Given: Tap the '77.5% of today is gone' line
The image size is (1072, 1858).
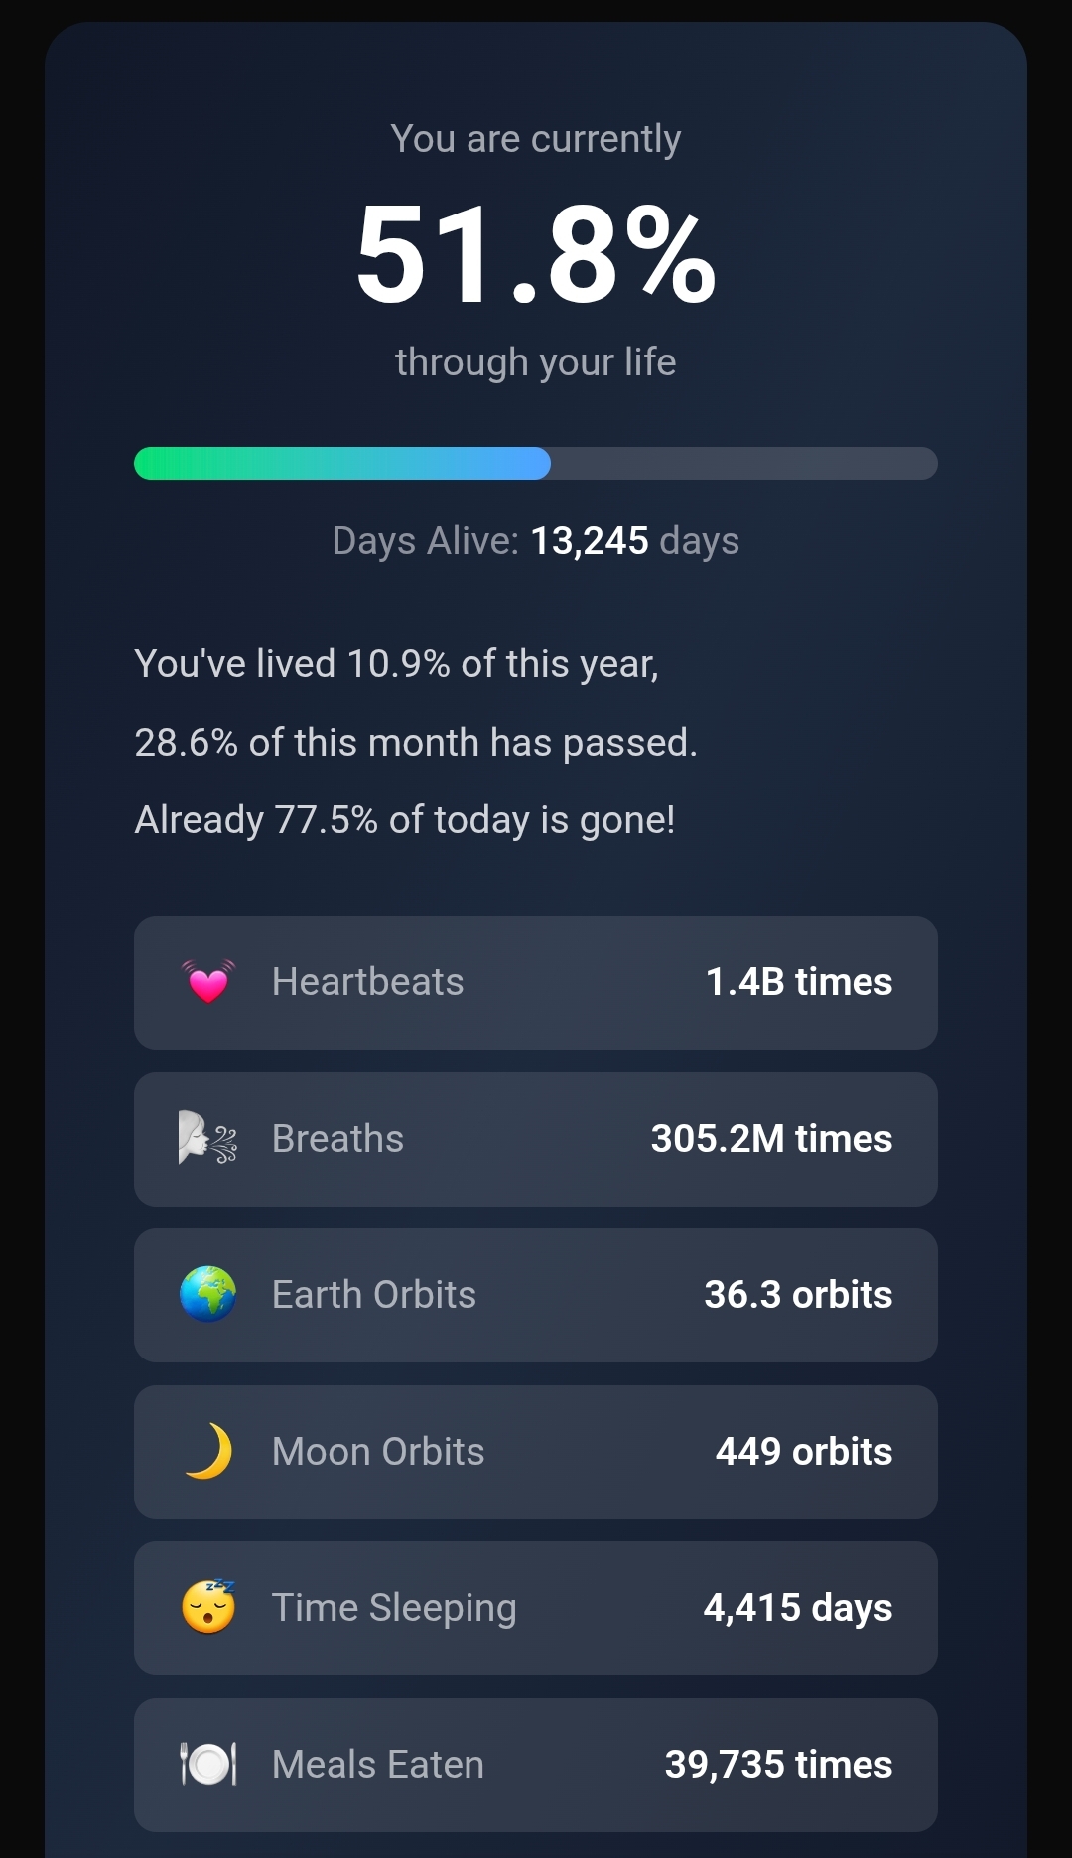Looking at the screenshot, I should 405,820.
